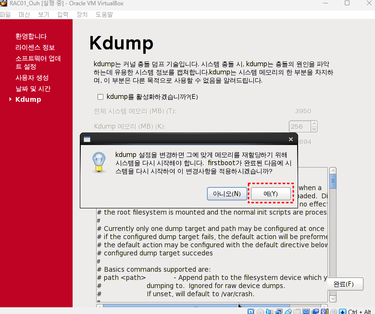The height and width of the screenshot is (314, 375).
Task: Click the lightbulb info icon in the dialog
Action: point(99,162)
